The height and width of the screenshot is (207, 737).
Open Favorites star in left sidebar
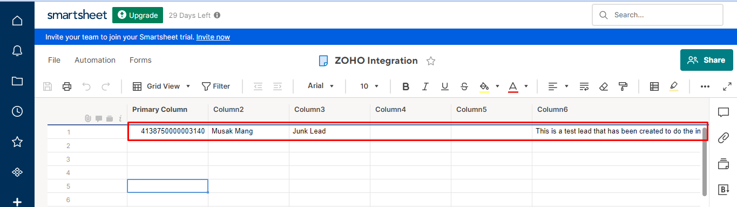pos(17,142)
